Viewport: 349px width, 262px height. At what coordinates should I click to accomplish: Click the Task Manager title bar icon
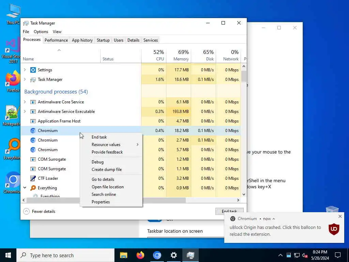tap(26, 23)
